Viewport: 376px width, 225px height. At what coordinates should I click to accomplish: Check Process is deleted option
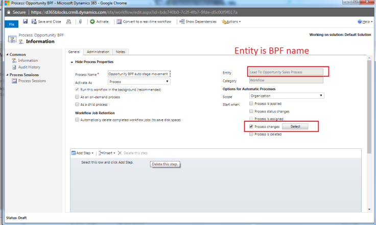pyautogui.click(x=251, y=134)
